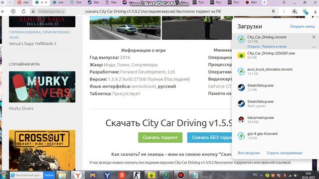319x179 pixels.
Task: Click the gta-4-gta-4.torrent file icon
Action: click(x=241, y=136)
